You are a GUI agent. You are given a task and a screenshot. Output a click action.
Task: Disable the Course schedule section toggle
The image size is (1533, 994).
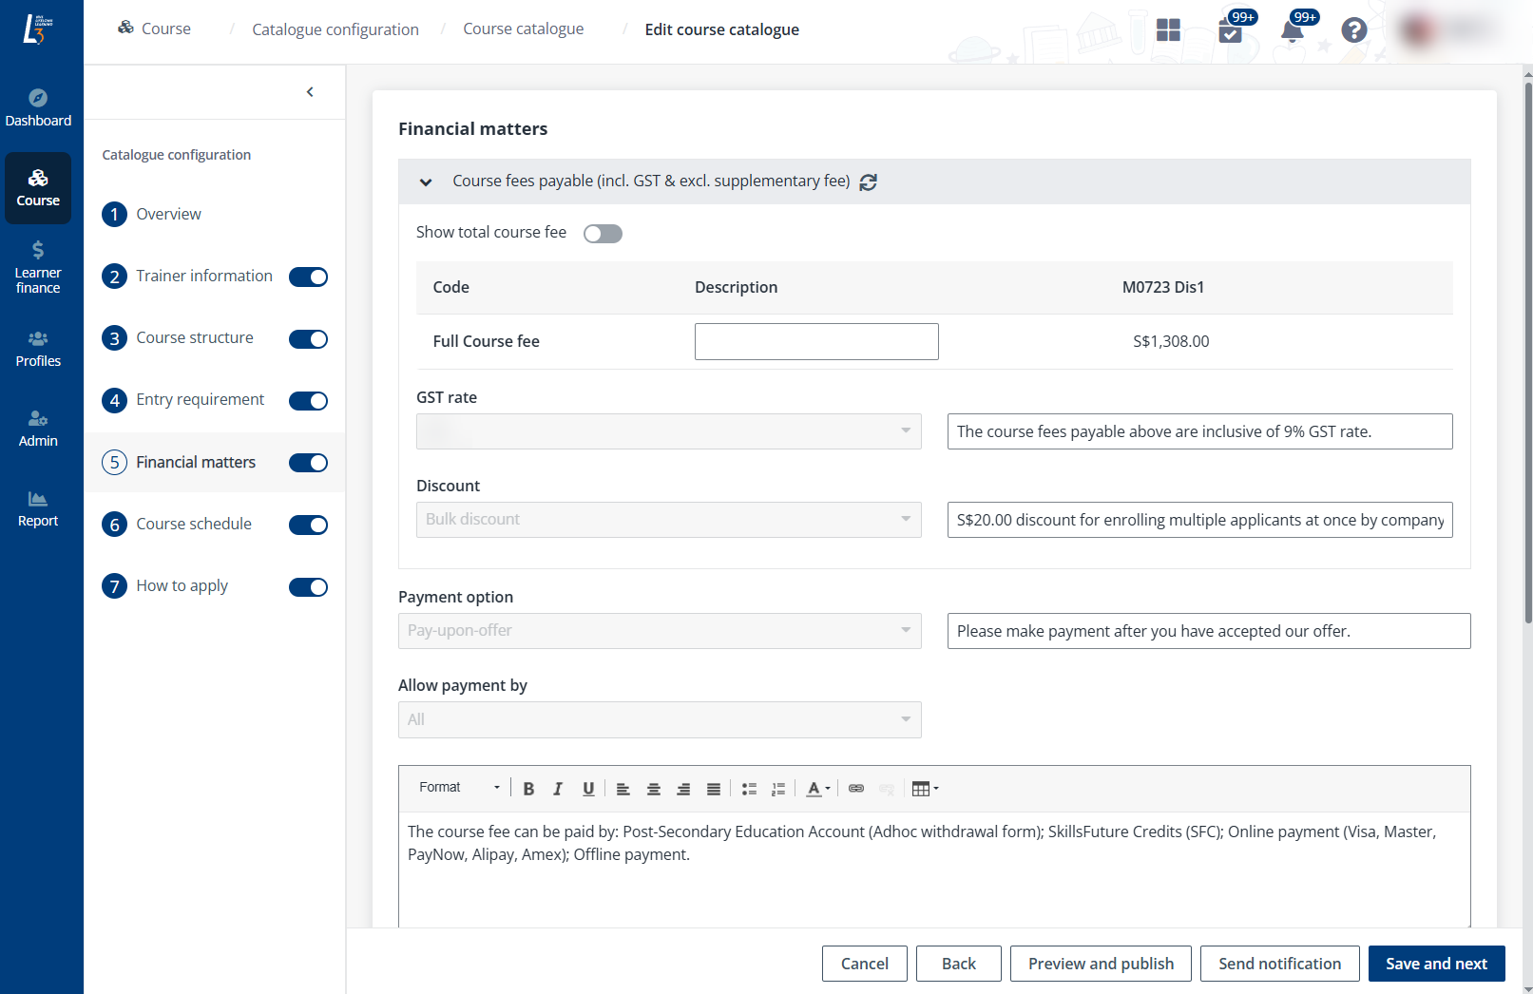(308, 525)
